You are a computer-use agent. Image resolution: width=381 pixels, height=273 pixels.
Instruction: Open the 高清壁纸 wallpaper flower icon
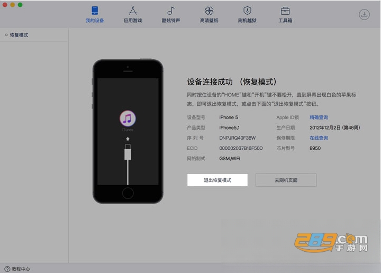point(209,11)
